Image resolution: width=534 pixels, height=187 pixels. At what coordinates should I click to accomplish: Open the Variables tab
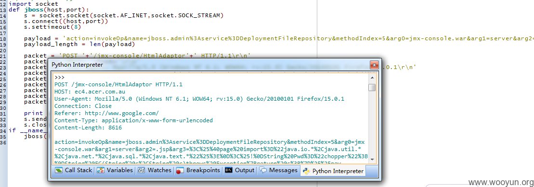(115, 170)
